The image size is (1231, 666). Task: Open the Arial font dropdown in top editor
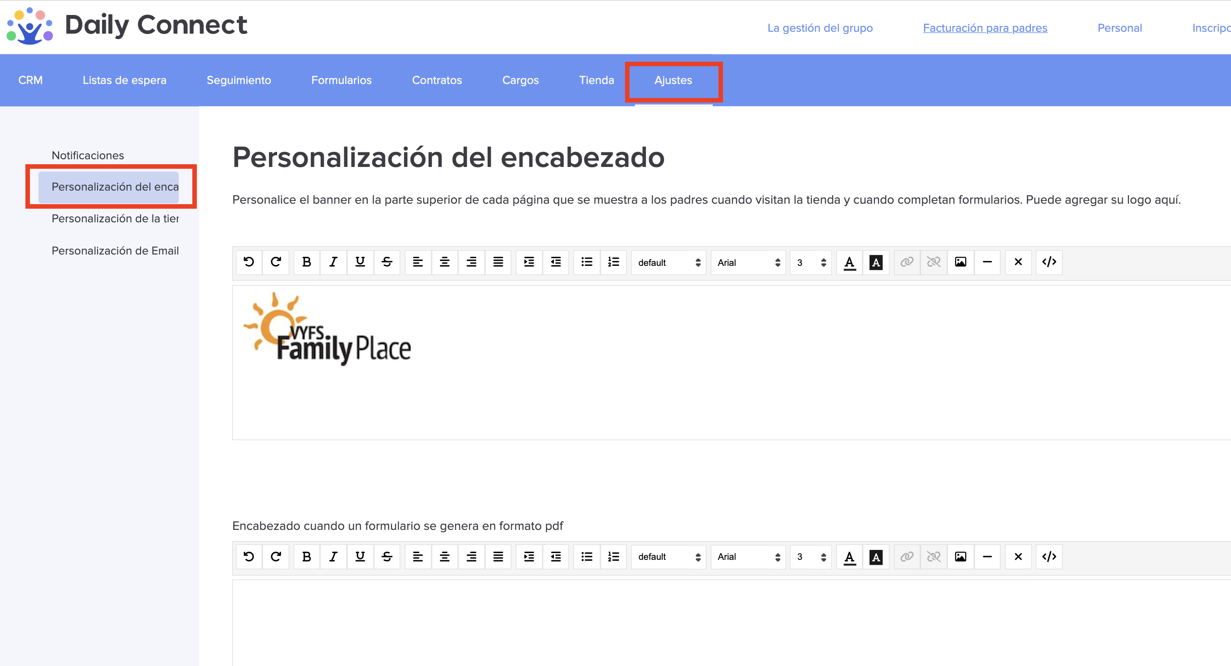pos(748,263)
